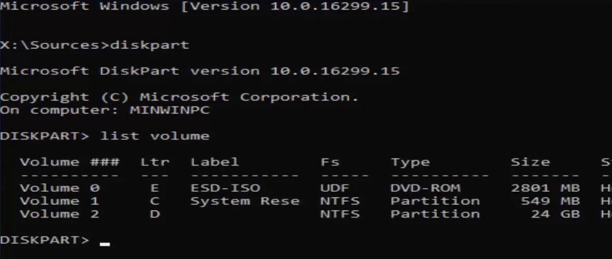Click the 'DVD-ROM' type value
The width and height of the screenshot is (612, 259).
(425, 188)
